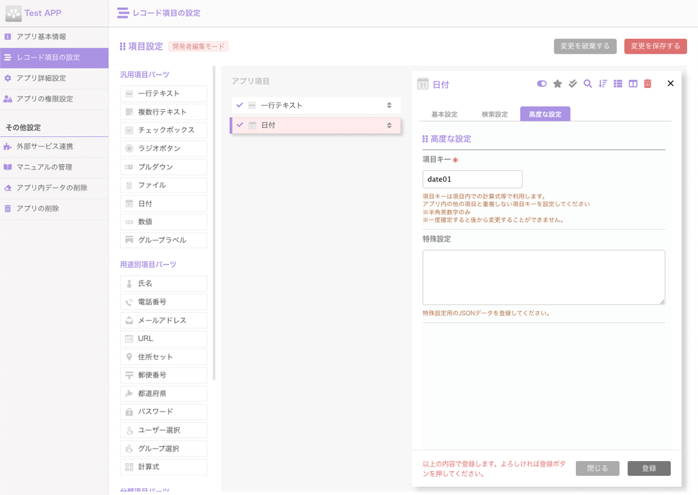Screen dimensions: 698x495
Task: Select チェックボックス part
Action: (x=163, y=130)
